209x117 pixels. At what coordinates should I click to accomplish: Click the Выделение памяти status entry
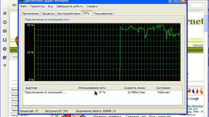96,111
